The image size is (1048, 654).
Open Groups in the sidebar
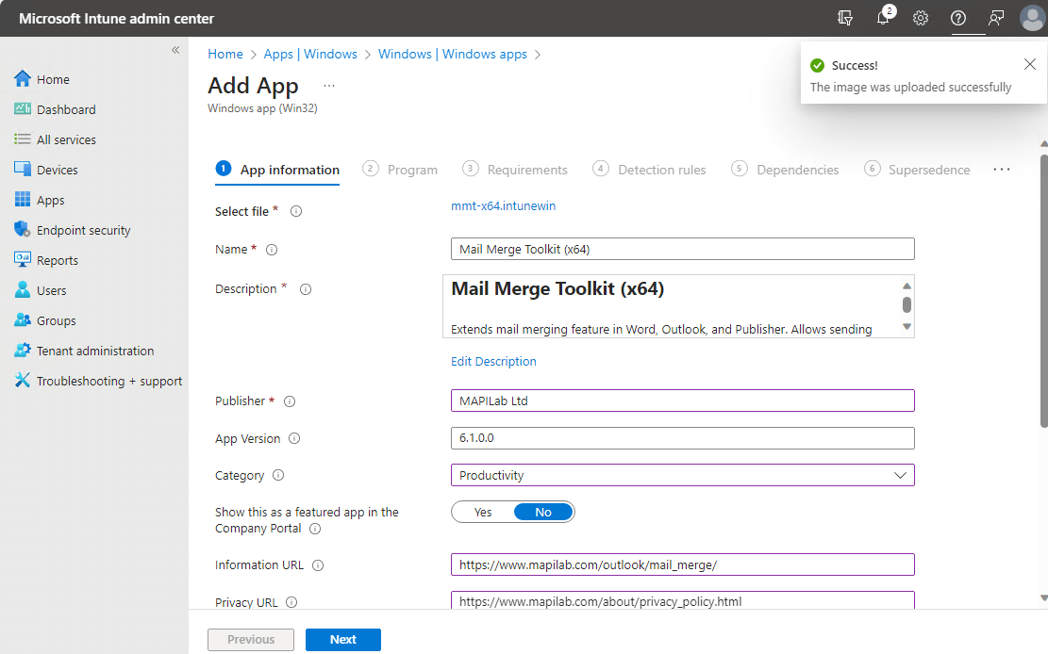44,320
